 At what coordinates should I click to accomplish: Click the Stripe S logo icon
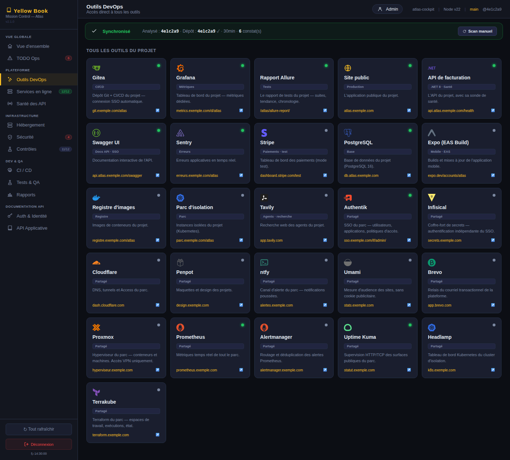[264, 133]
